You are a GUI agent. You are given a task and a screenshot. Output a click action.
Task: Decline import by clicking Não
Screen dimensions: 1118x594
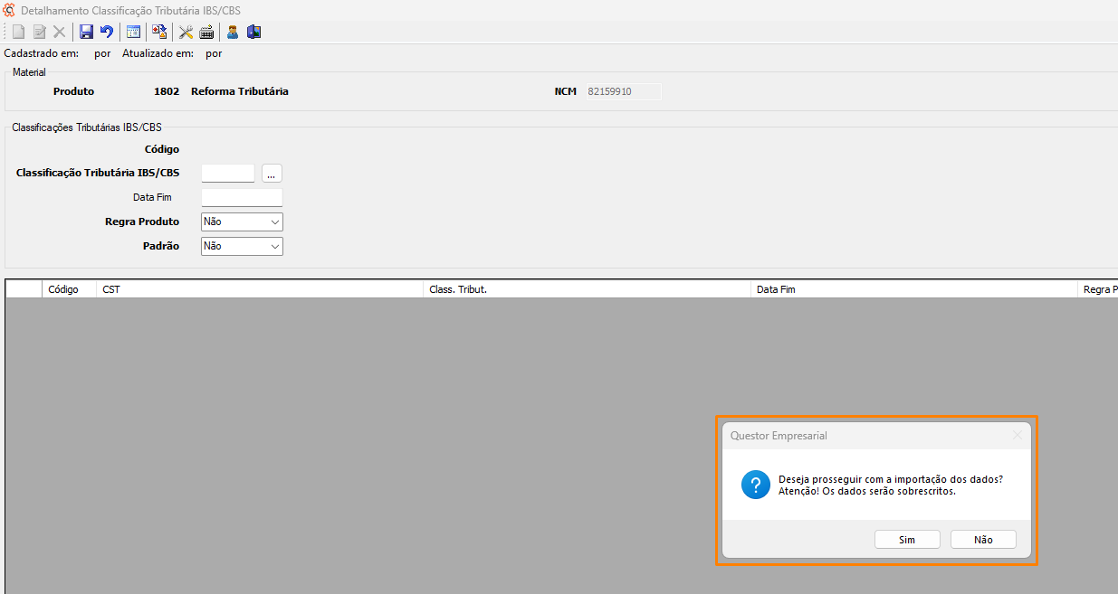(983, 540)
